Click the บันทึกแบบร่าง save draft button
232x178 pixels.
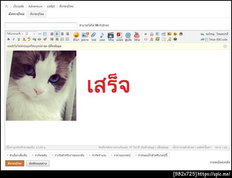coord(38,163)
